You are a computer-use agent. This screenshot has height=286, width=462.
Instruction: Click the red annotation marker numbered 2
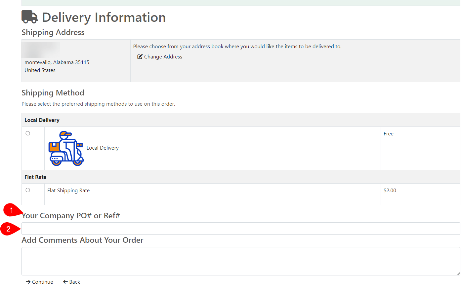pyautogui.click(x=8, y=229)
